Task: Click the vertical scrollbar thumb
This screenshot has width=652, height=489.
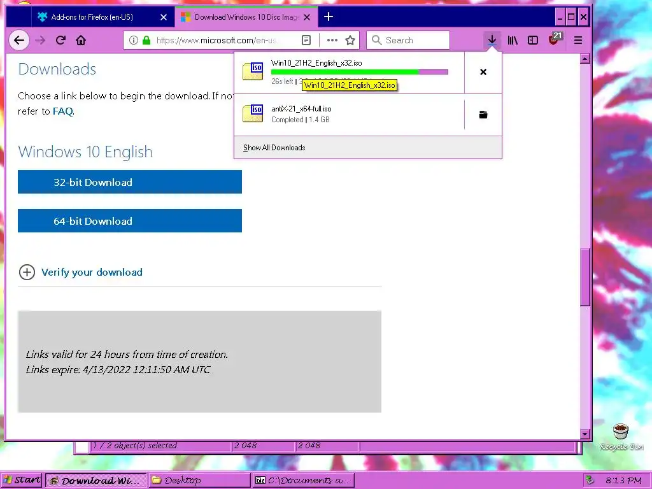Action: point(585,278)
